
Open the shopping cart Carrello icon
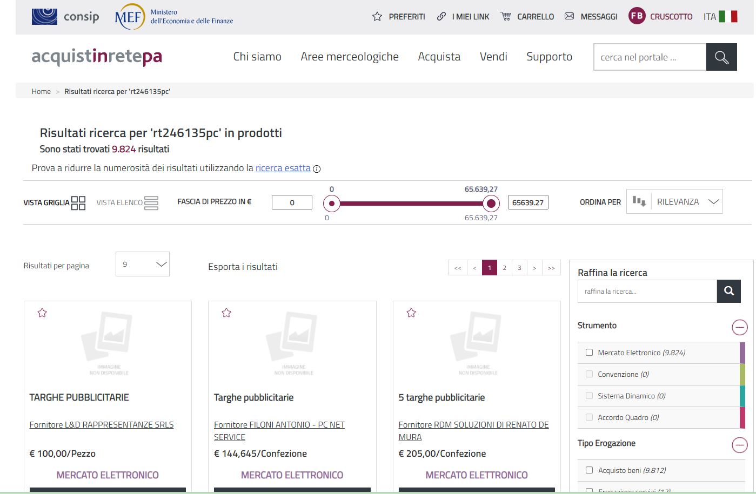506,17
